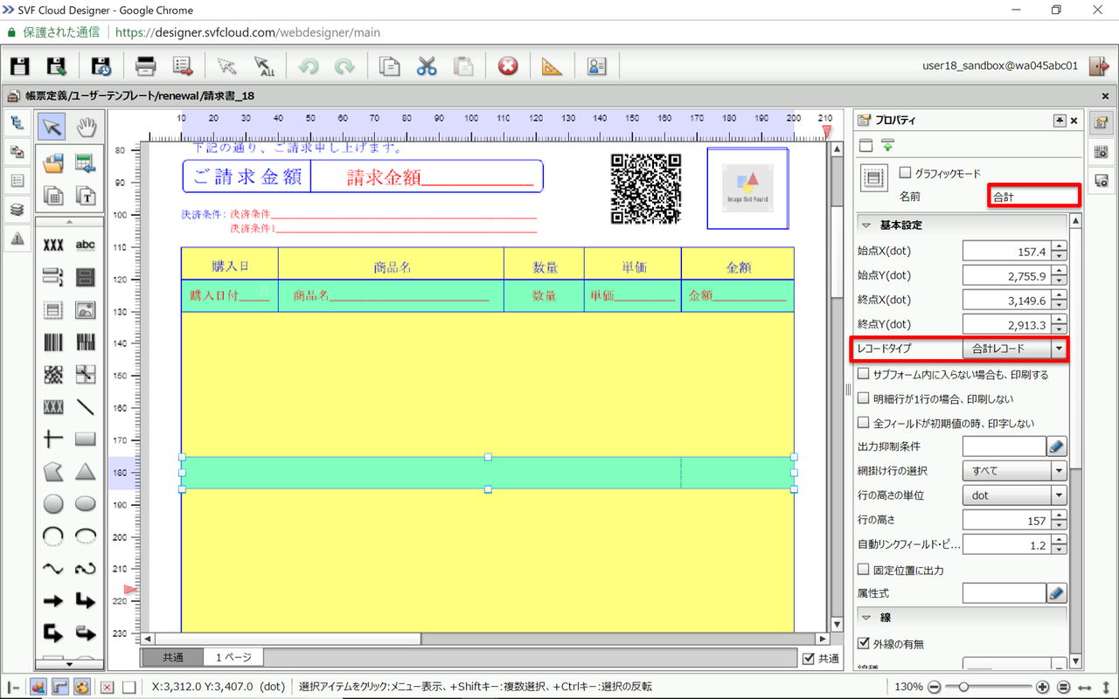
Task: Click the red Delete X icon
Action: 508,66
